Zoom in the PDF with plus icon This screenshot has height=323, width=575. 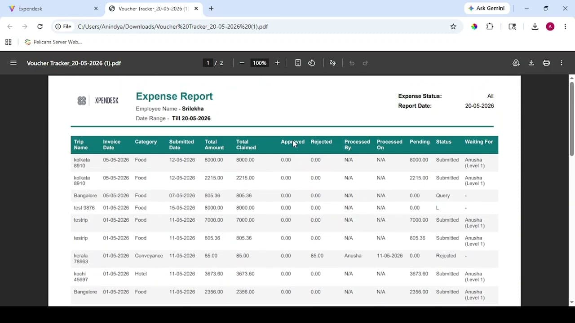[277, 63]
